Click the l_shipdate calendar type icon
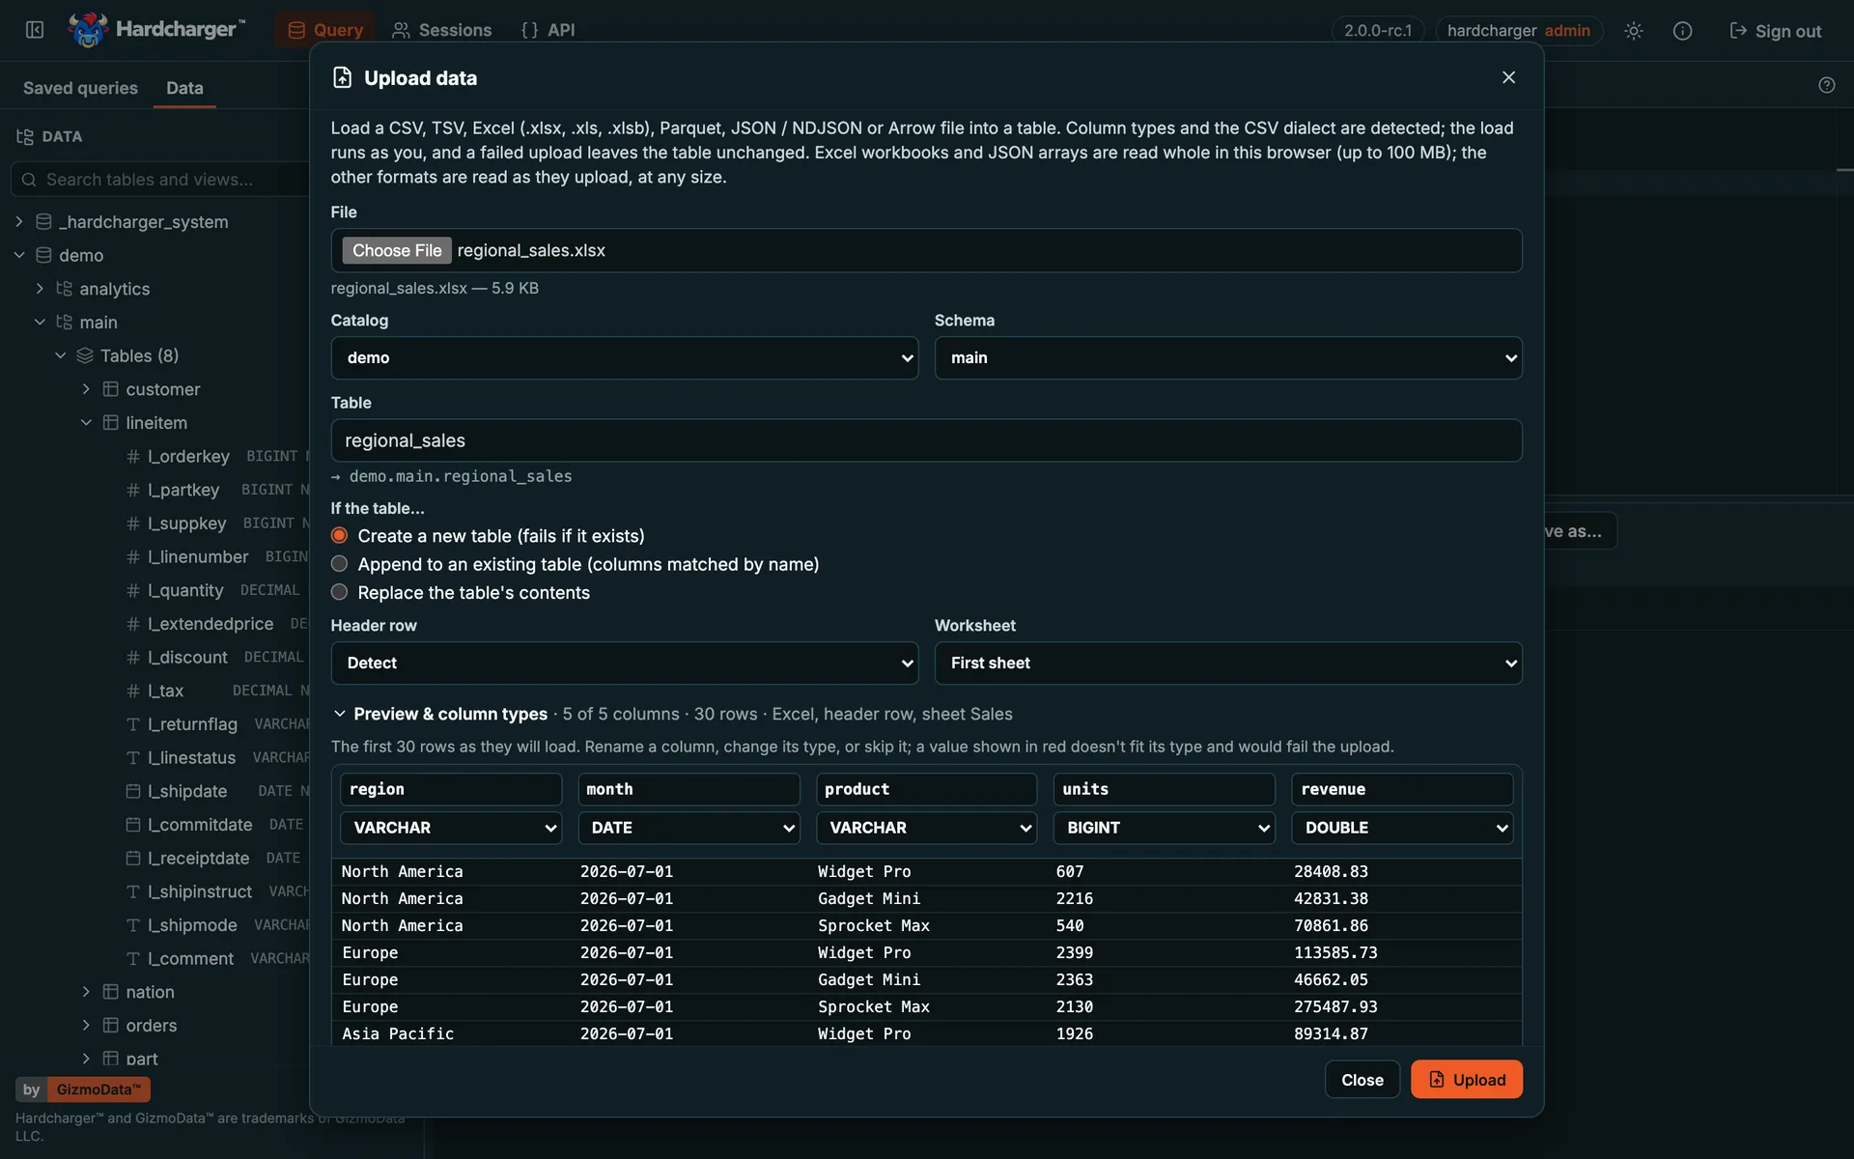1854x1159 pixels. coord(133,791)
